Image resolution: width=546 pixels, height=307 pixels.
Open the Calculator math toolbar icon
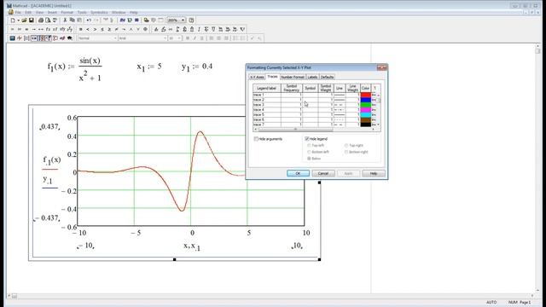(12, 38)
